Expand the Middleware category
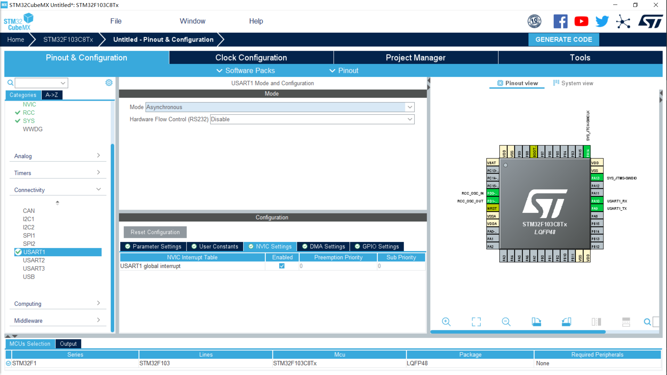The height and width of the screenshot is (375, 667). point(57,320)
